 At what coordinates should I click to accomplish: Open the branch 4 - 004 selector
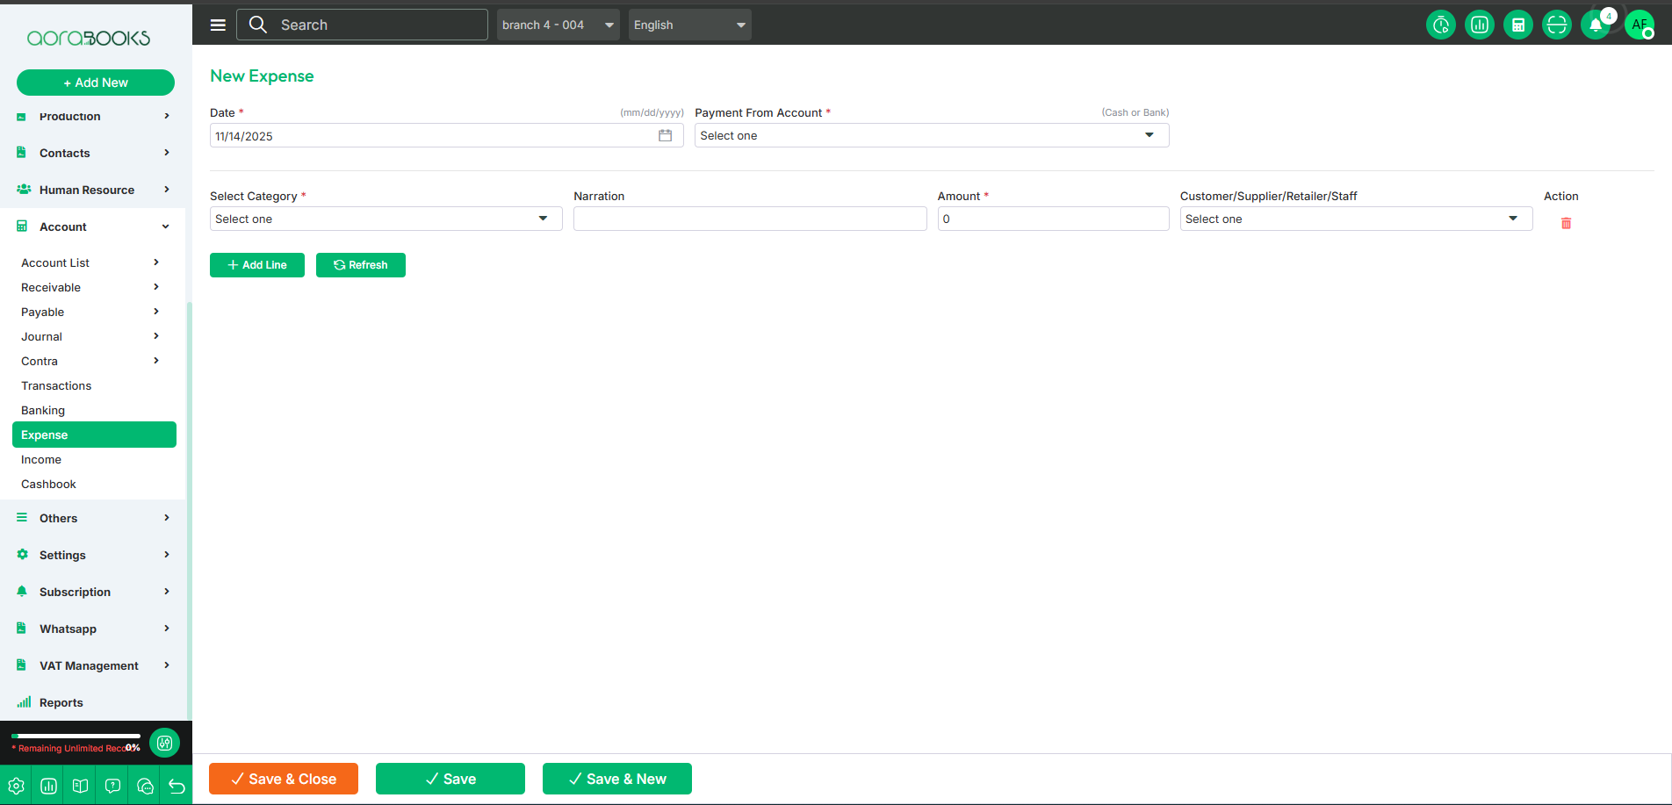[558, 25]
